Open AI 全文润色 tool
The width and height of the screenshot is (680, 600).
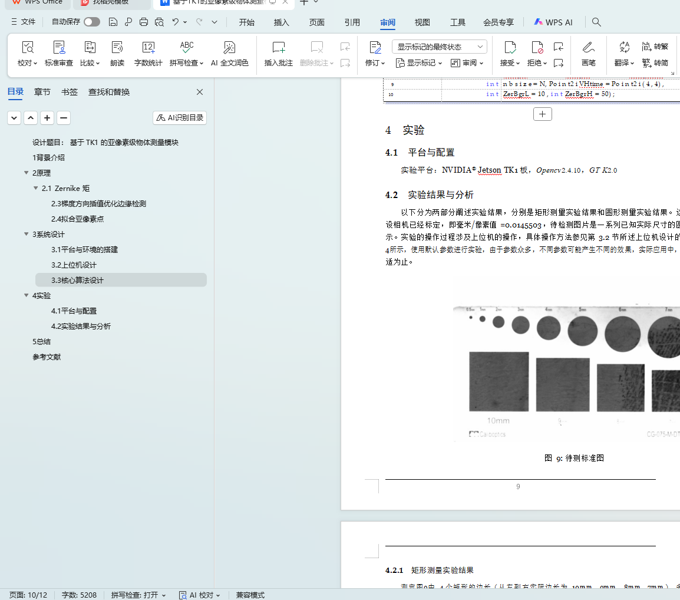[x=229, y=48]
